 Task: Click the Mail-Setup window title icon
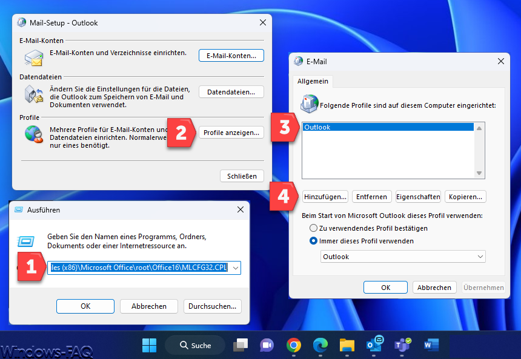22,22
